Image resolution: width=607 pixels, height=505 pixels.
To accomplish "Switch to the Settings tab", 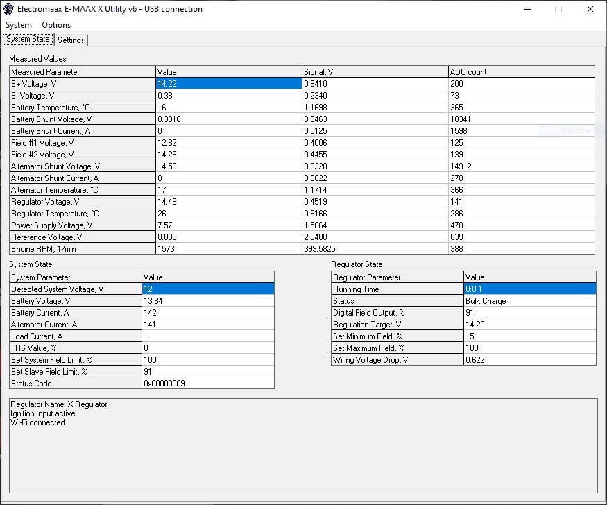I will tap(71, 40).
